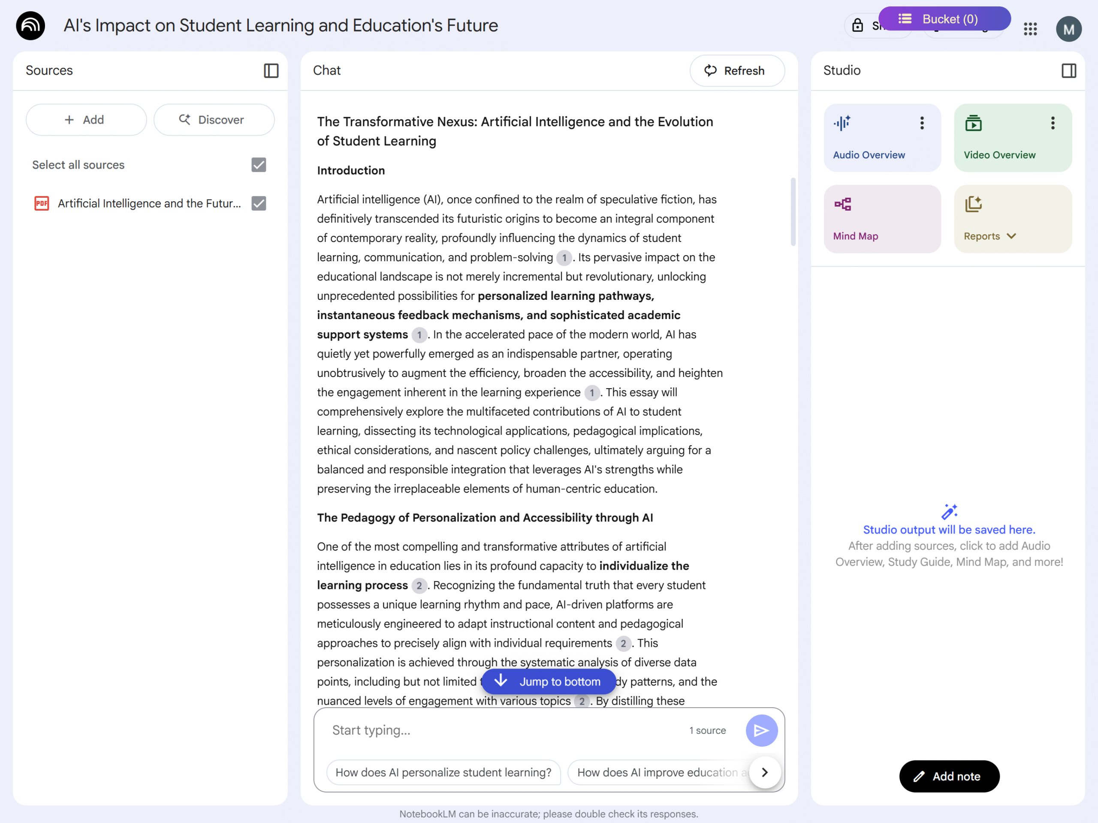Image resolution: width=1098 pixels, height=823 pixels.
Task: Open Video Overview options menu
Action: pos(1053,123)
